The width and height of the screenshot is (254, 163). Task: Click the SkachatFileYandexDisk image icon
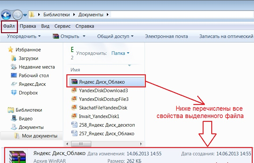click(x=74, y=107)
